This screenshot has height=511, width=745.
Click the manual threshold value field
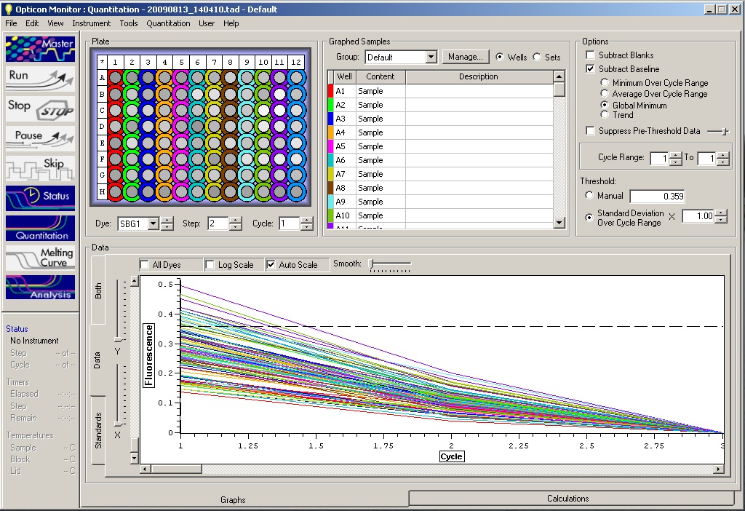point(656,197)
